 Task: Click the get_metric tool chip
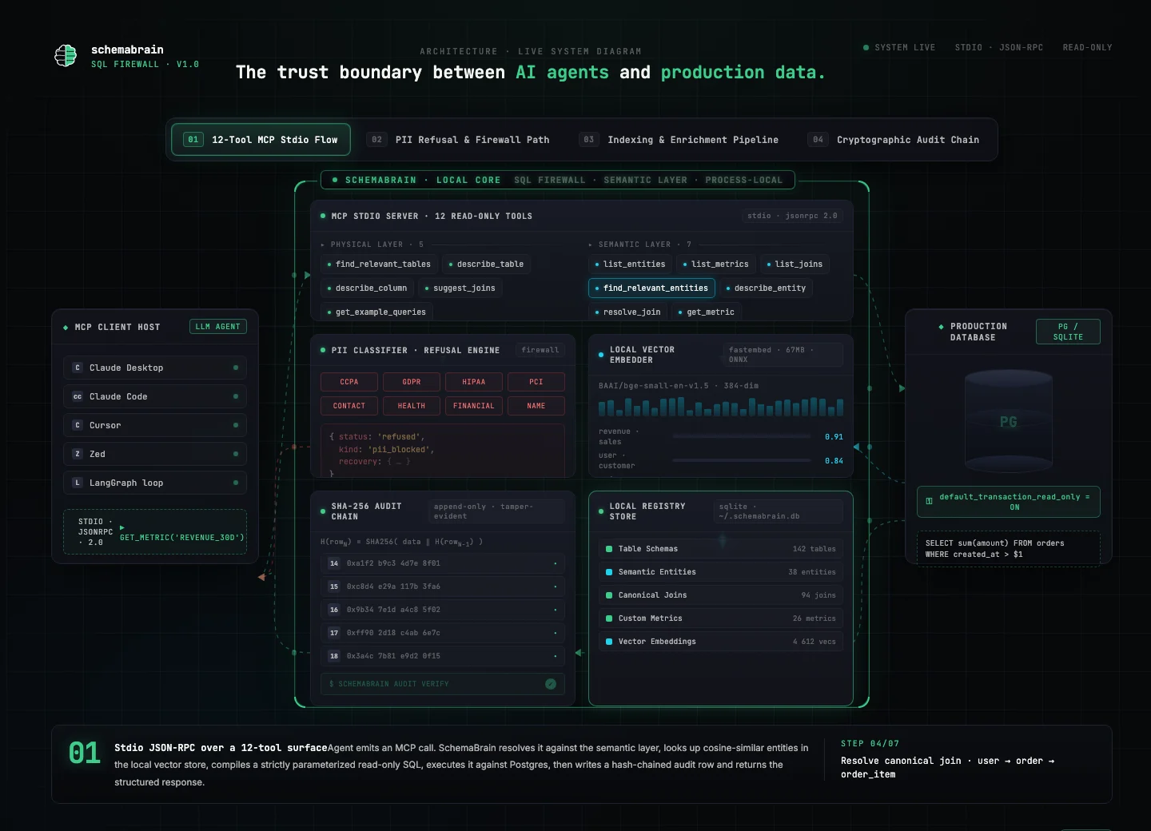coord(707,312)
